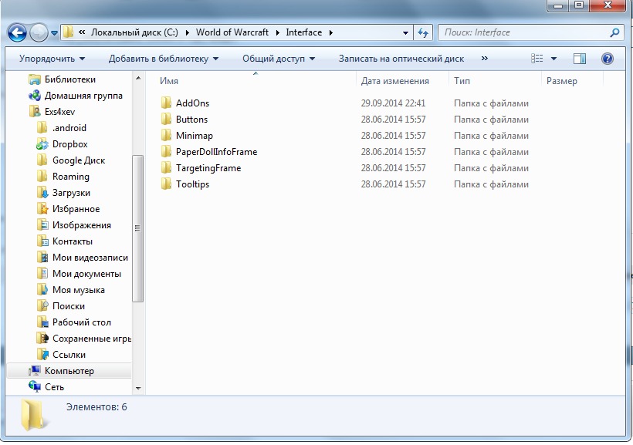Click the Google Диск folder icon
The image size is (633, 445).
click(42, 160)
